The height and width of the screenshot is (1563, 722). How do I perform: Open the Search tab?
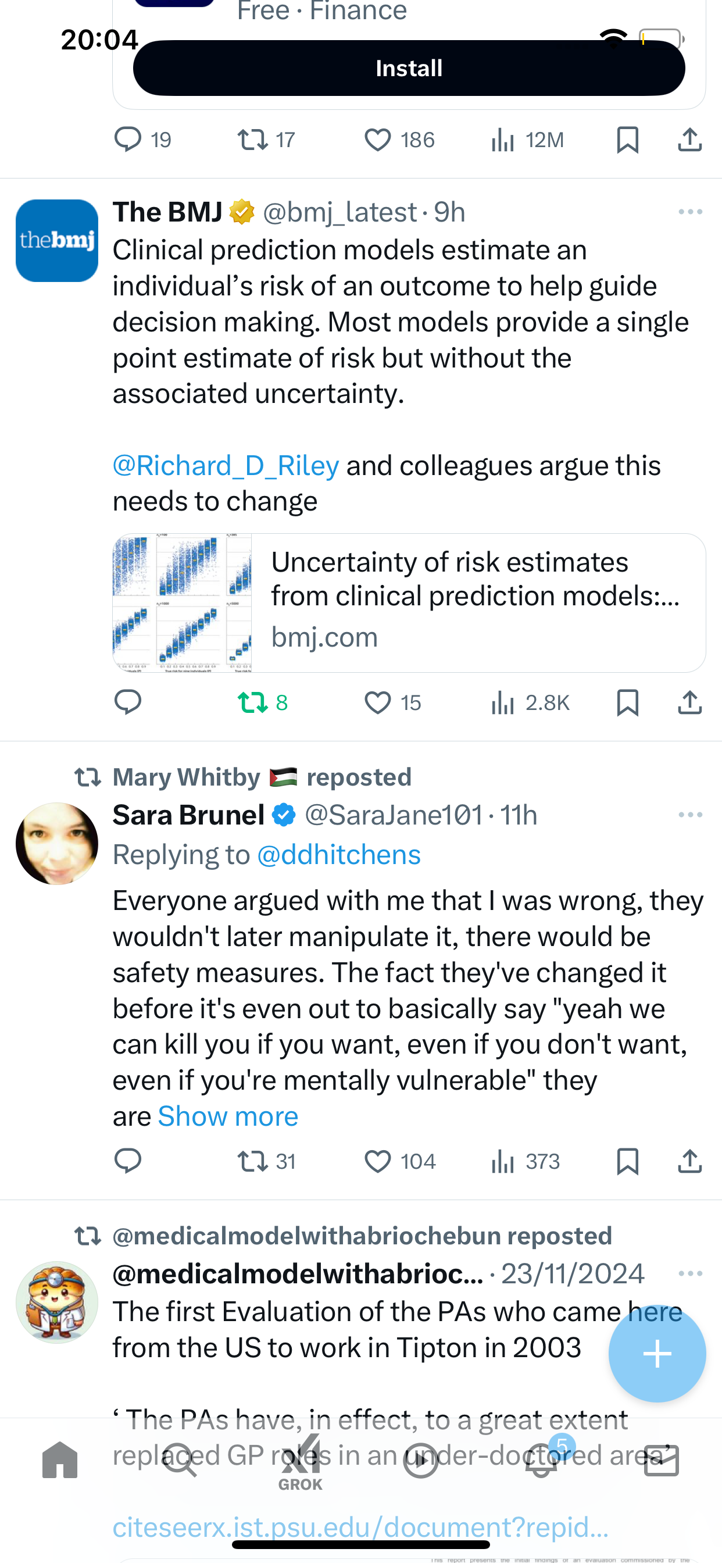point(180,1461)
